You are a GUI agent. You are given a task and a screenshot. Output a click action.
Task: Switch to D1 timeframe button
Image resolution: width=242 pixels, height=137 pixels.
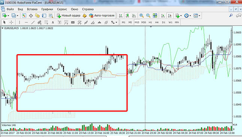coord(164,23)
